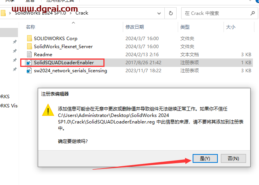Sort files by 大小 column header
259x185 pixels.
pyautogui.click(x=231, y=27)
